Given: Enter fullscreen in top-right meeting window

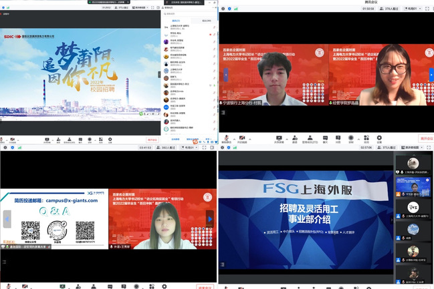Looking at the screenshot, I should point(427,9).
